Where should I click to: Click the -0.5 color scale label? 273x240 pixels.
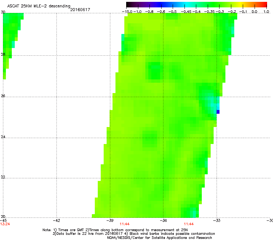(x=173, y=12)
